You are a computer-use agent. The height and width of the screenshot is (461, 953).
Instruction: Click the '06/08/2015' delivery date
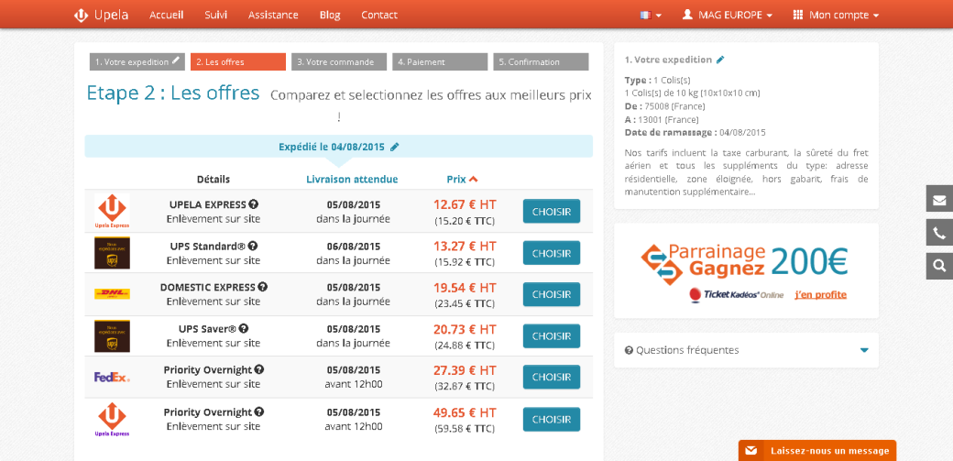click(353, 247)
